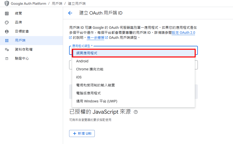Viewport: 233px width, 144px height.
Task: Click 可與來自瀏覽器的要求搭配使用 text
Action: 90,120
